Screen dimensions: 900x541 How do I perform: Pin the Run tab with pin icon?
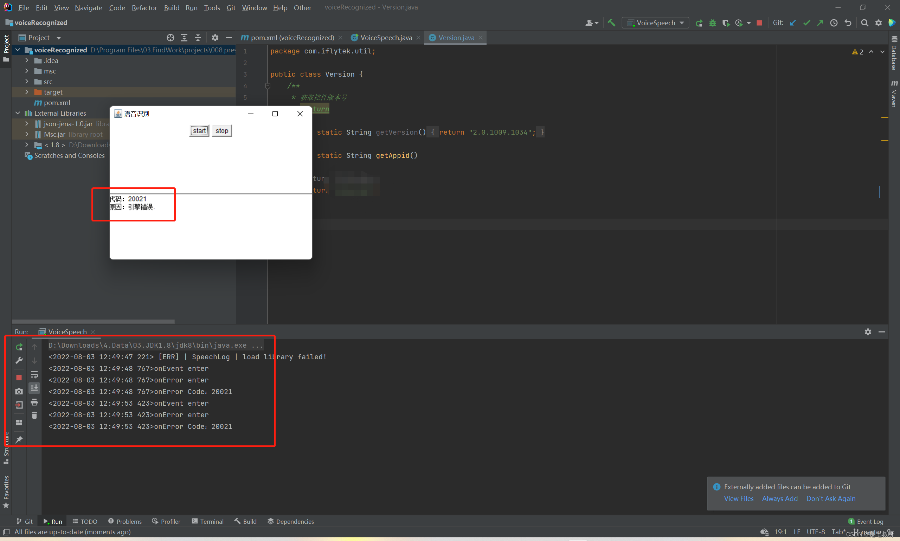[19, 439]
